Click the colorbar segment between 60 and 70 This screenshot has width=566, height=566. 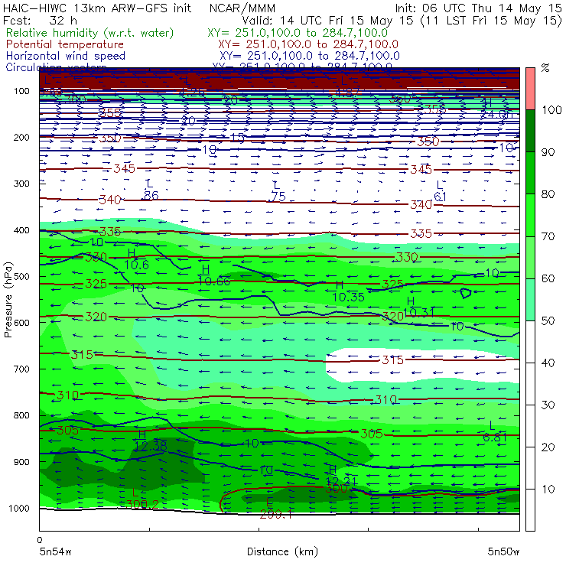pos(530,257)
